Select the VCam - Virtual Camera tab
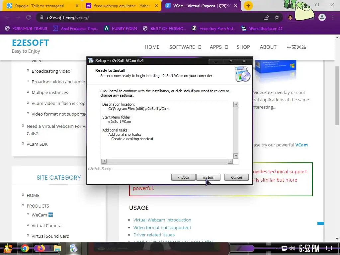Image resolution: width=340 pixels, height=255 pixels. pos(202,6)
